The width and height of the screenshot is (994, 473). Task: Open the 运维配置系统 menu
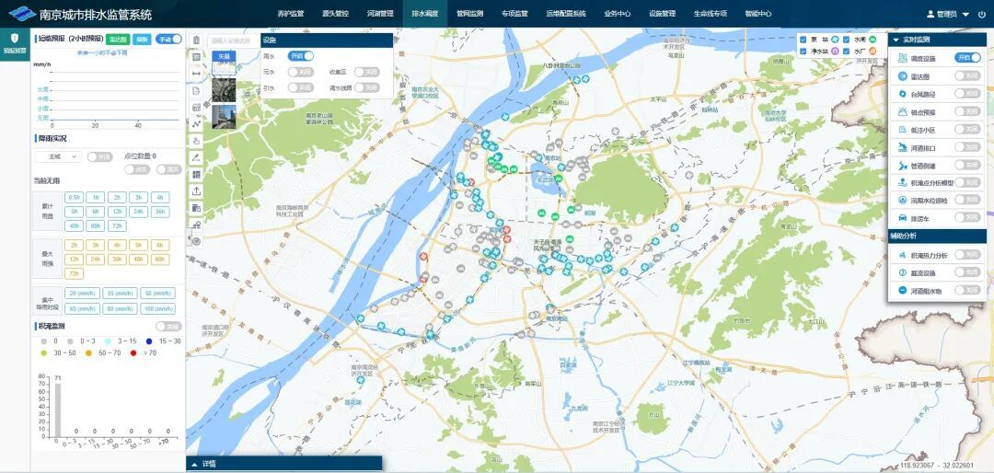pos(566,14)
